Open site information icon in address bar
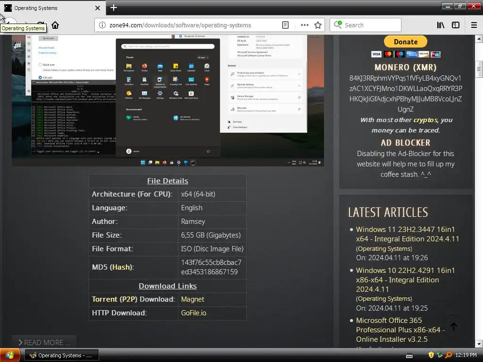This screenshot has height=362, width=483. (x=102, y=25)
